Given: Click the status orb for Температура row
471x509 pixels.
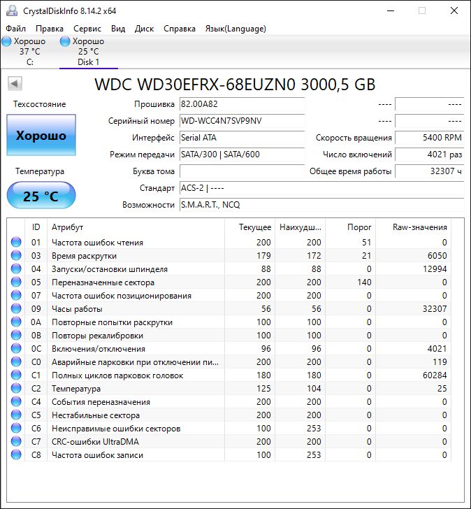Looking at the screenshot, I should click(16, 389).
